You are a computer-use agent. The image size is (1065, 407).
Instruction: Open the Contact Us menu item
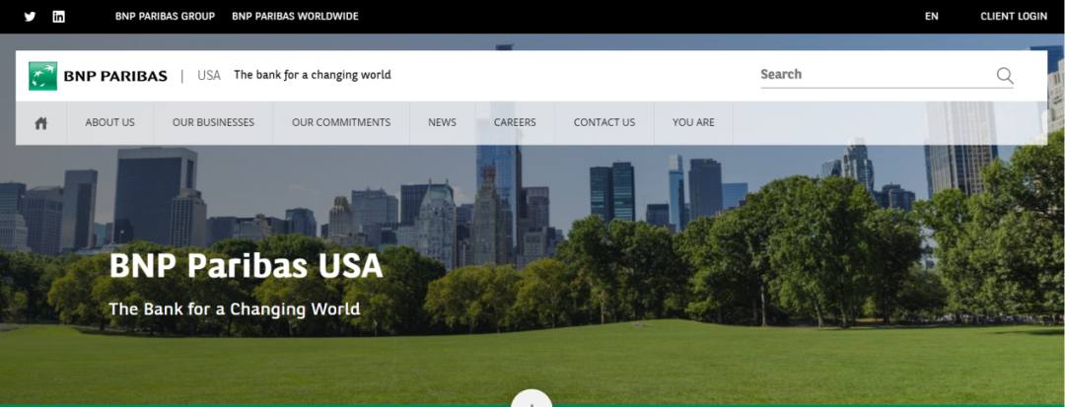(604, 123)
